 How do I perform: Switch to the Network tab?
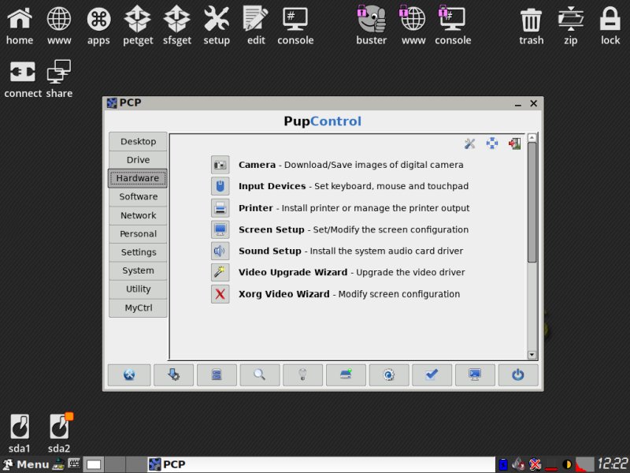[138, 215]
